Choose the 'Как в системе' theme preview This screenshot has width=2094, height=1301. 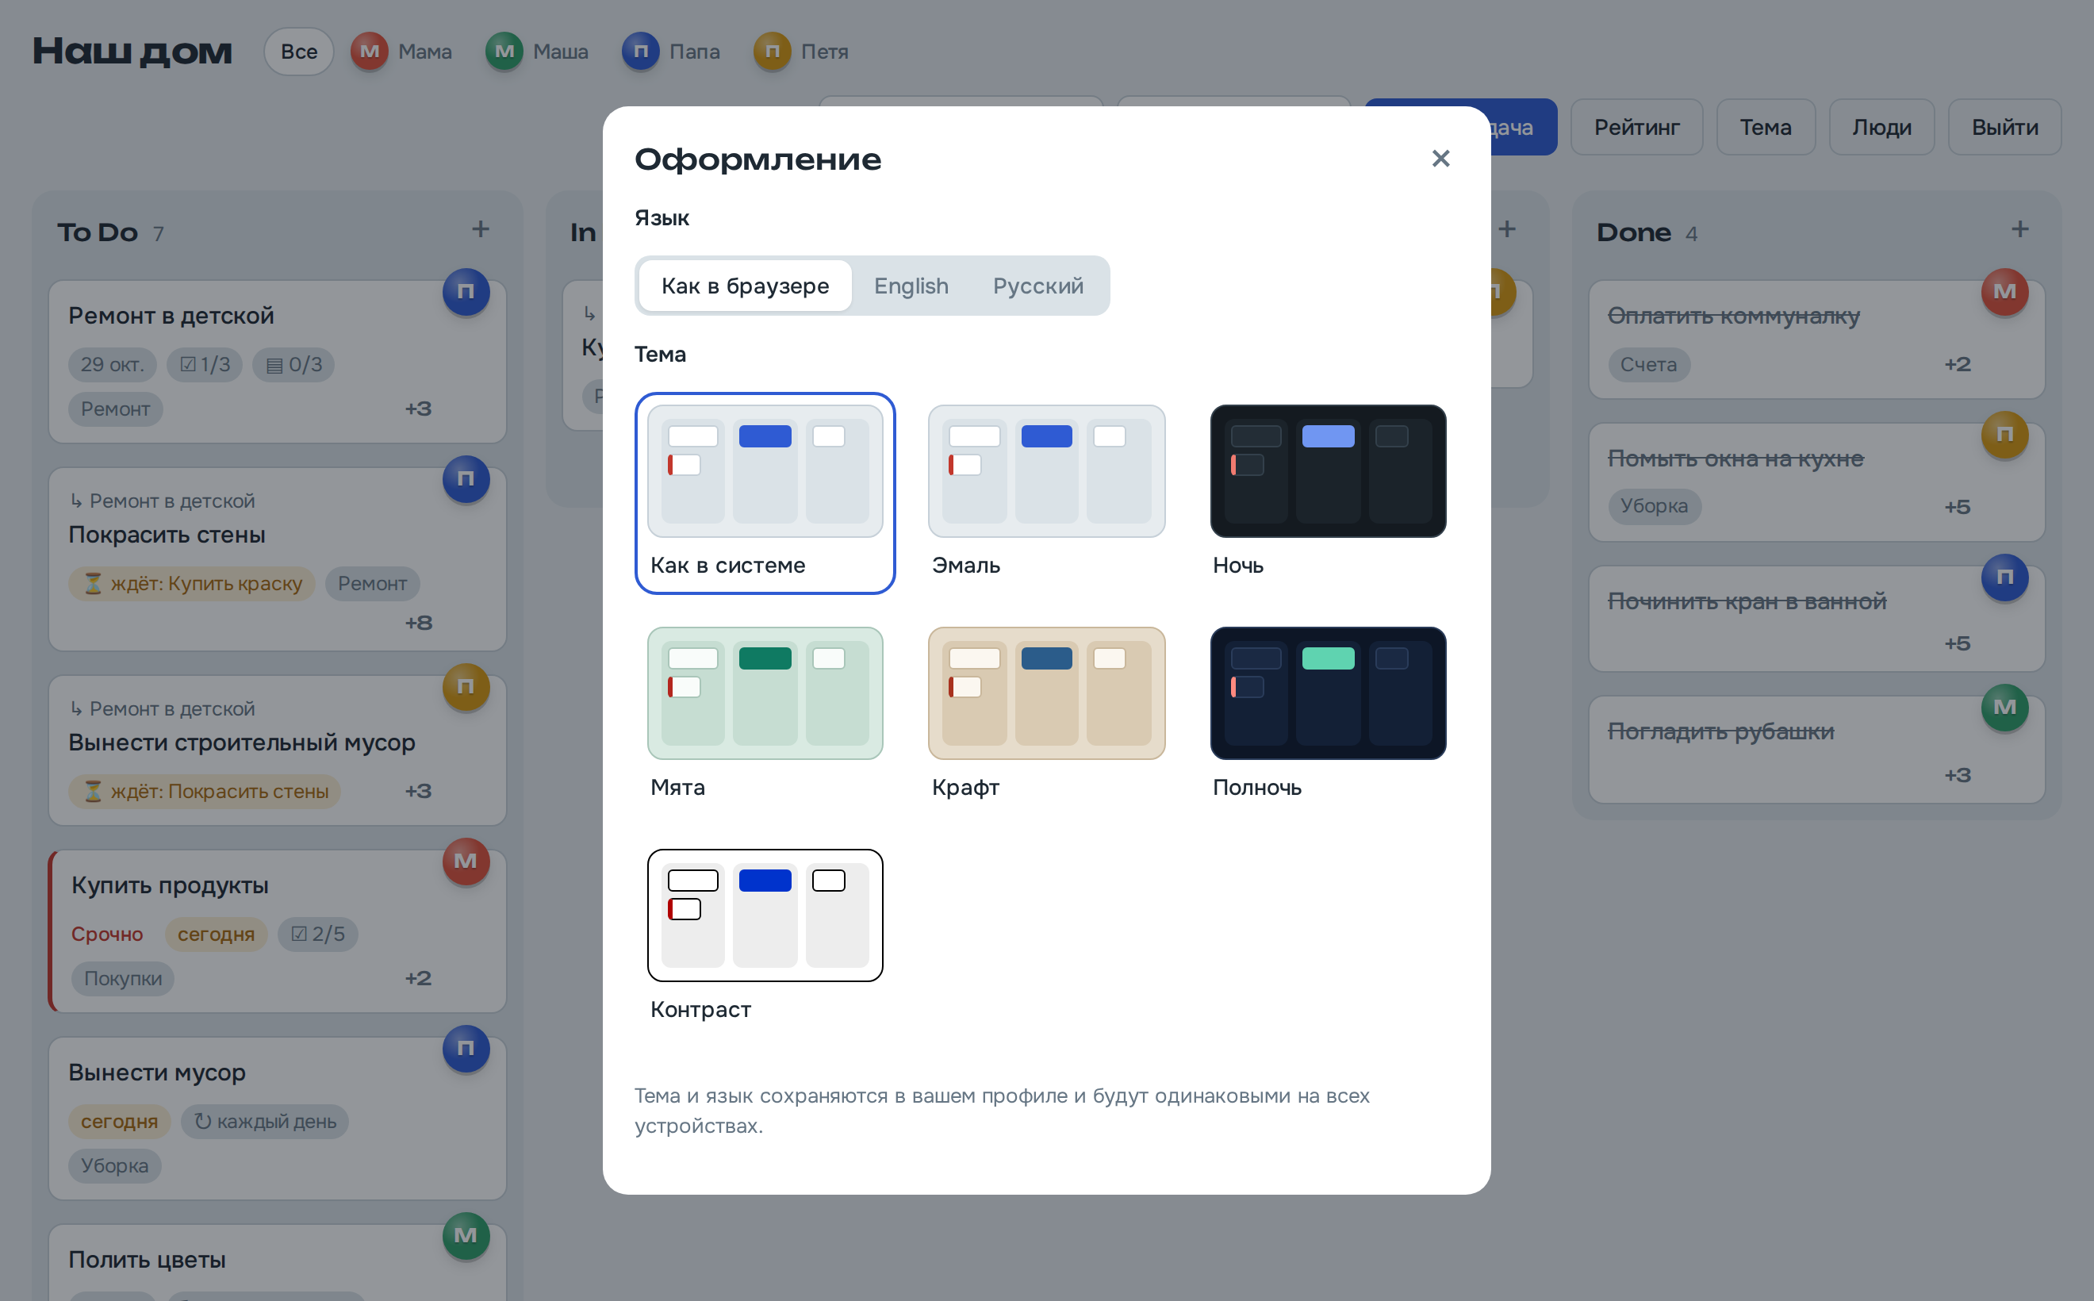point(765,493)
